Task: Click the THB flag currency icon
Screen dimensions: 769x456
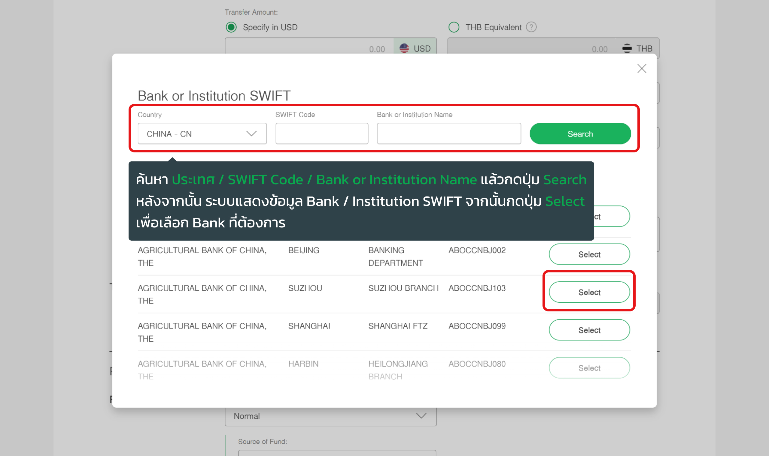Action: [x=627, y=48]
